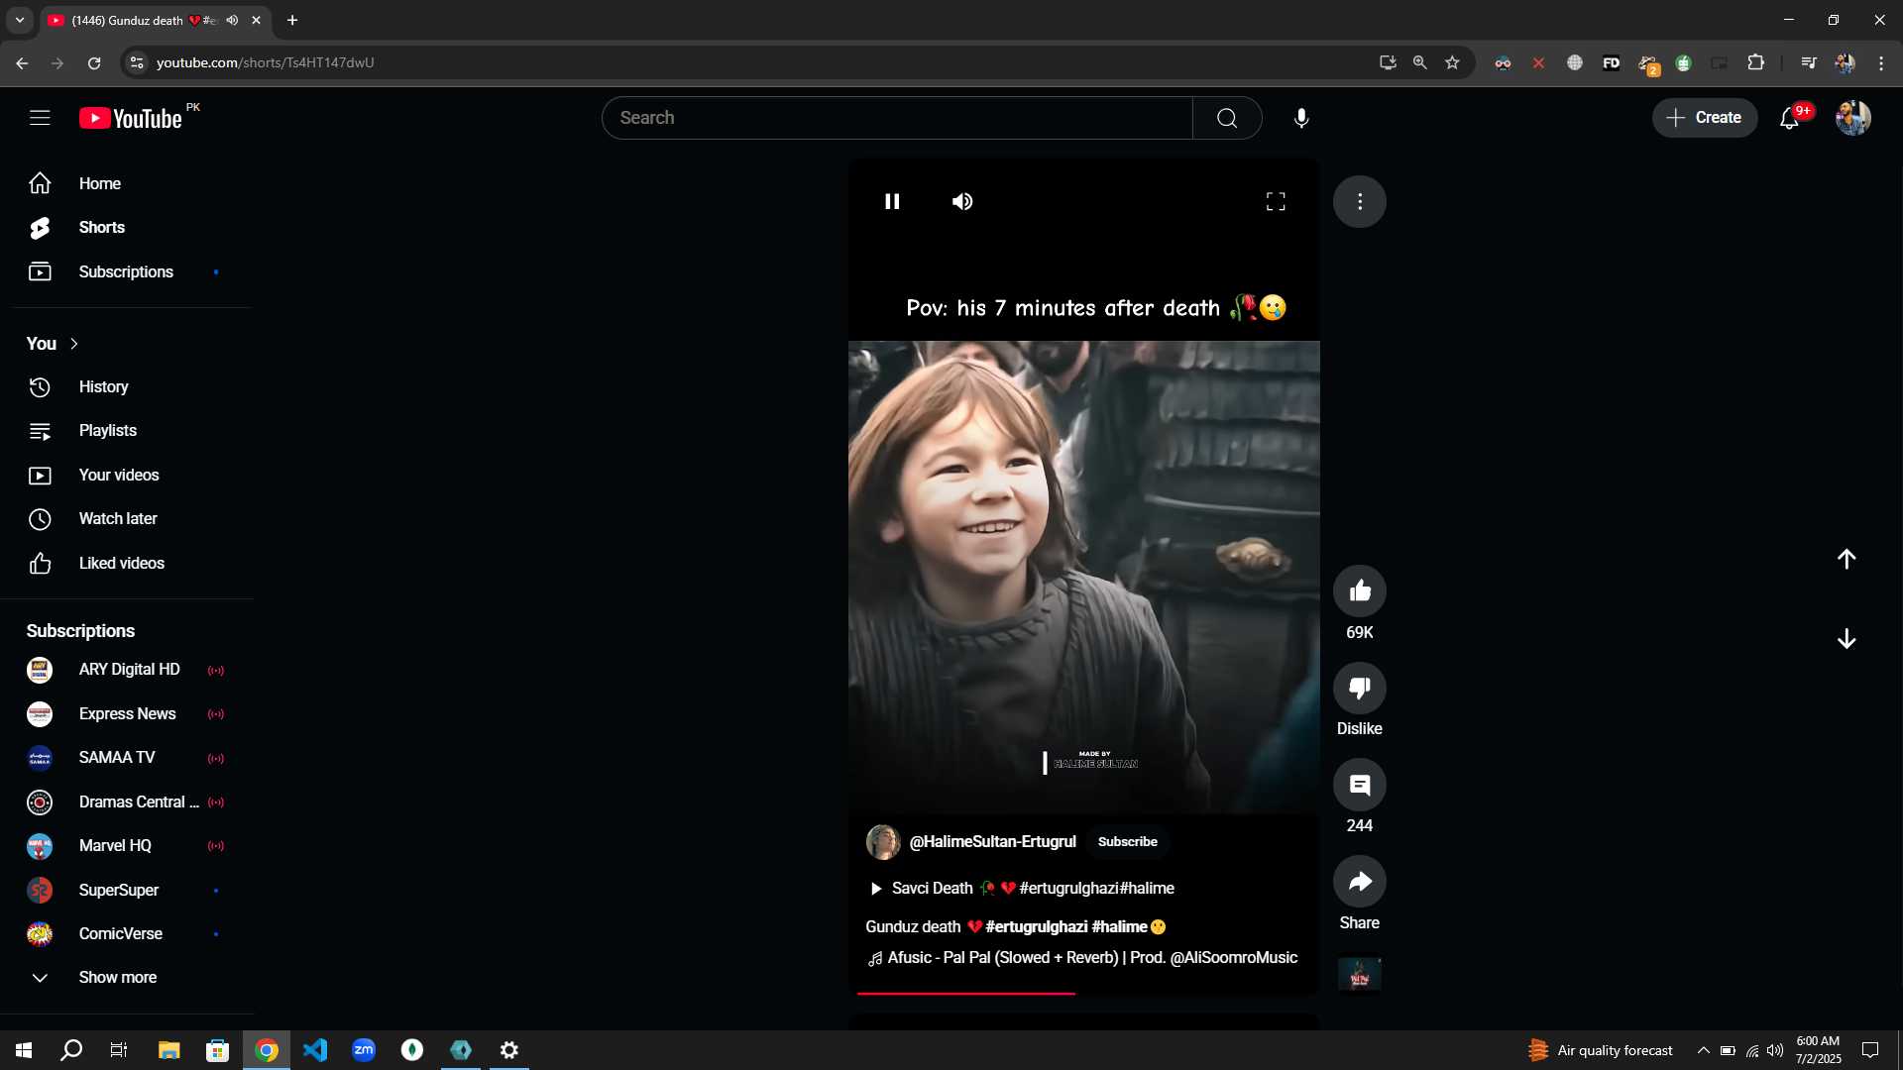Screen dimensions: 1903x1070
Task: Click the URL address bar
Action: point(753,62)
